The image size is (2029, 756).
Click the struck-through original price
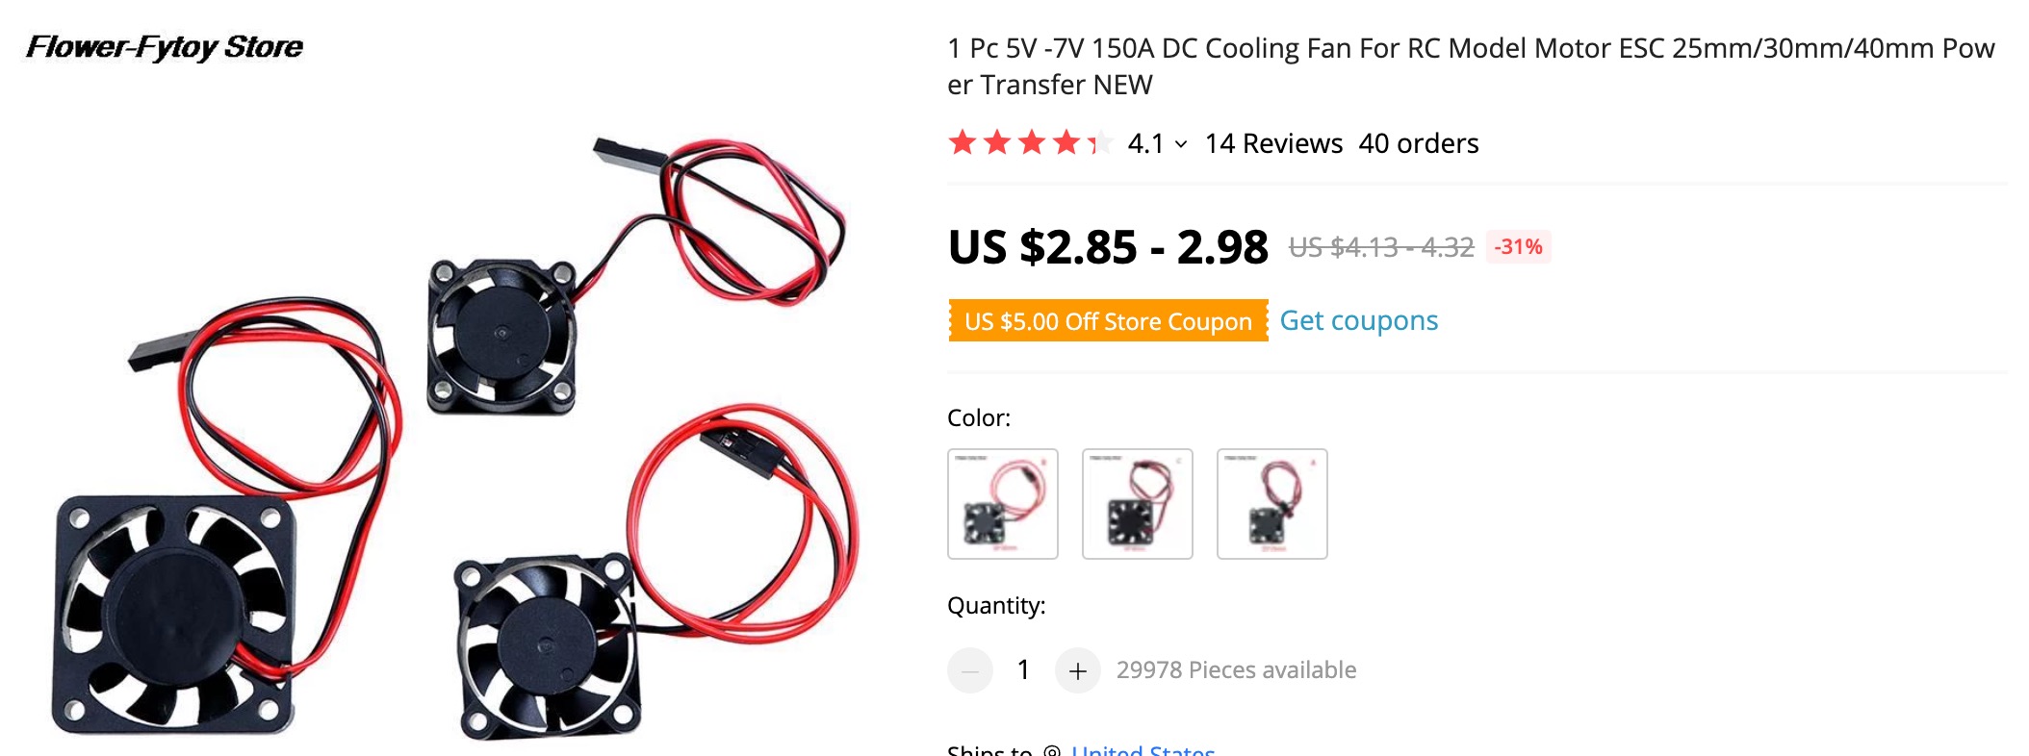pyautogui.click(x=1381, y=247)
